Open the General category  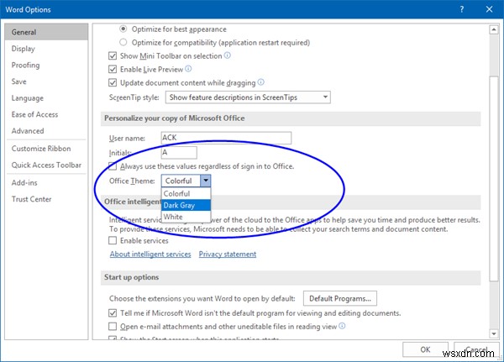[x=46, y=32]
